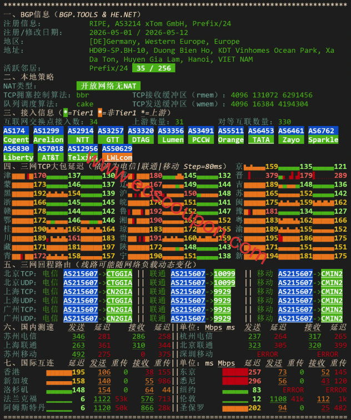351x420 pixels.
Task: Click the red '289' latency value
Action: coord(340,176)
